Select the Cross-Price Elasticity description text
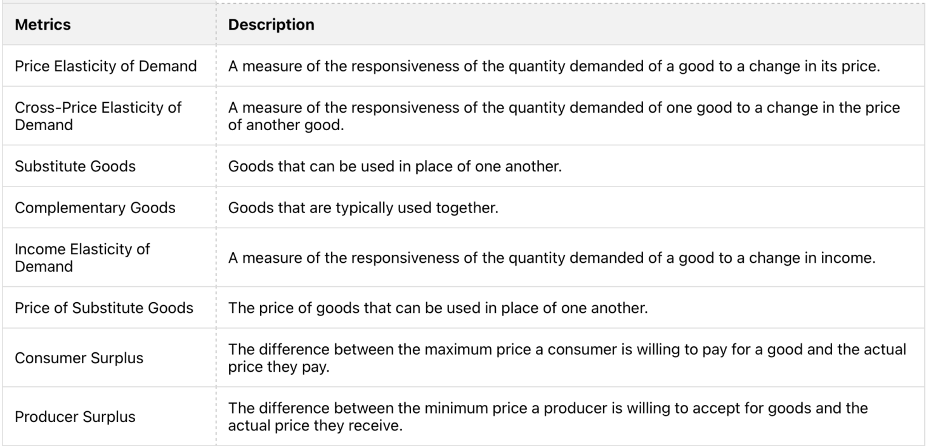Viewport: 931px width, 448px height. click(x=564, y=116)
